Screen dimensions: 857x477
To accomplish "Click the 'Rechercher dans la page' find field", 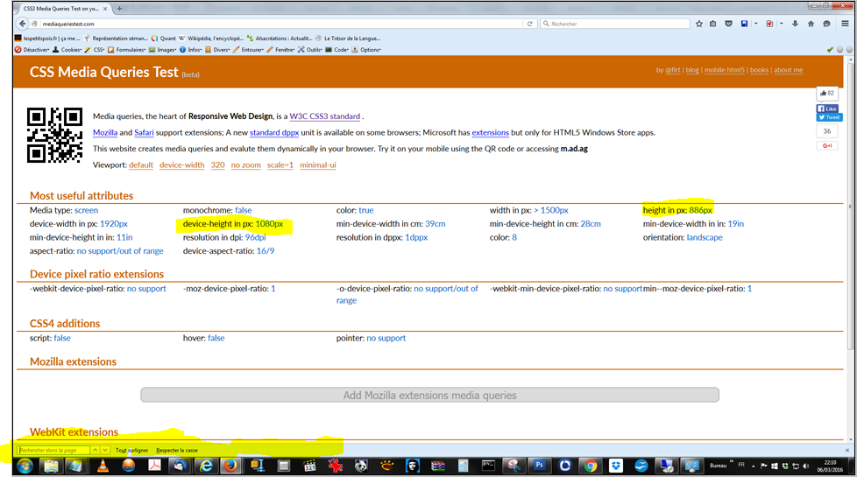I will (54, 450).
